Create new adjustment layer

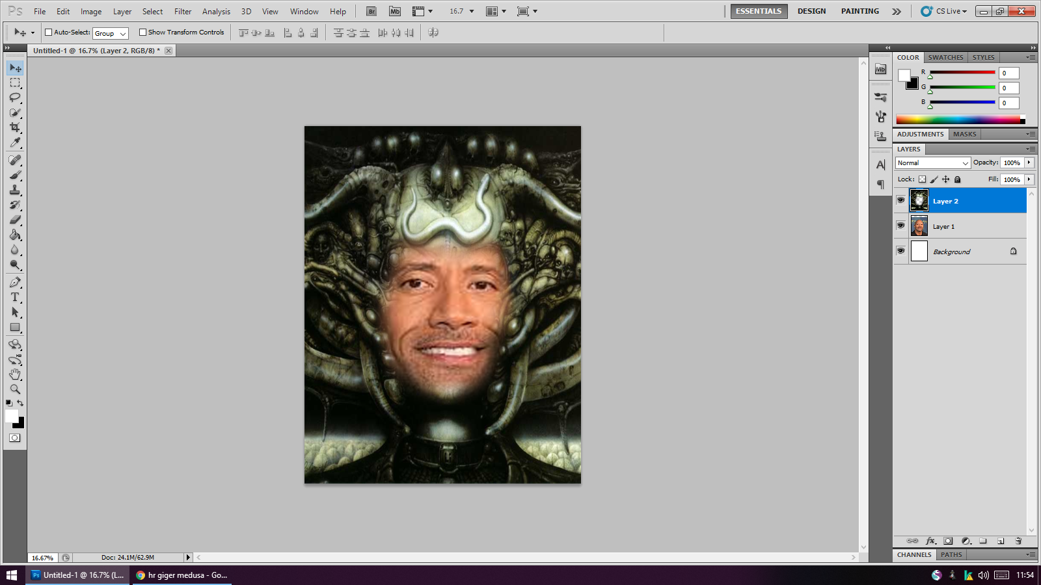(966, 541)
